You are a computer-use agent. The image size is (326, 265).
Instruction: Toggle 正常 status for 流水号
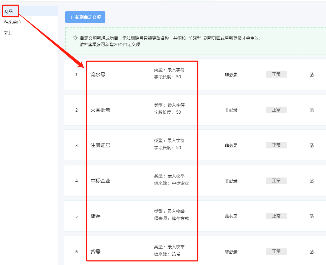coord(276,74)
